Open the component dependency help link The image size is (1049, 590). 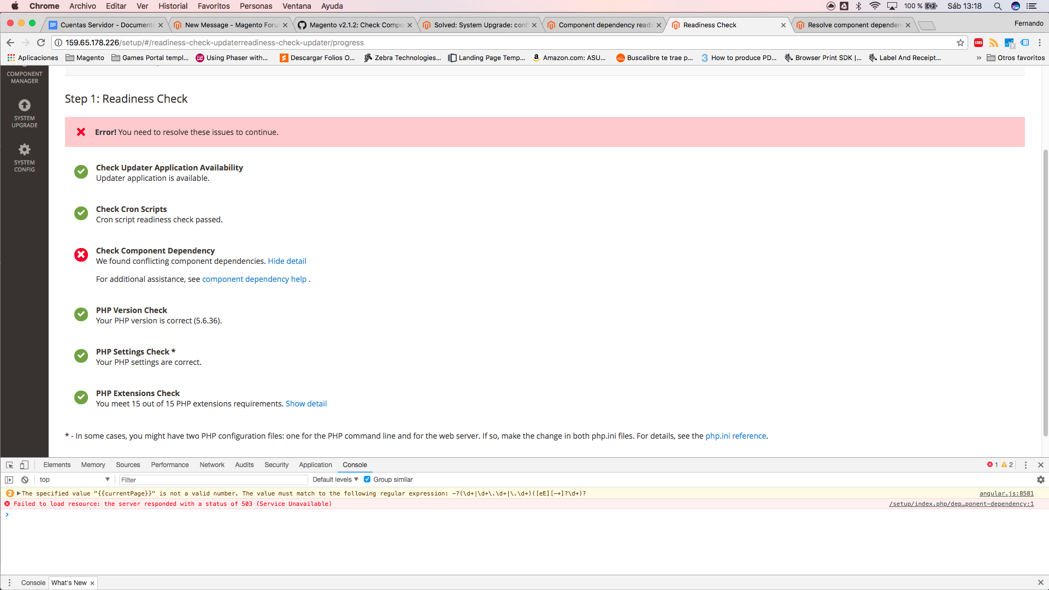click(254, 279)
